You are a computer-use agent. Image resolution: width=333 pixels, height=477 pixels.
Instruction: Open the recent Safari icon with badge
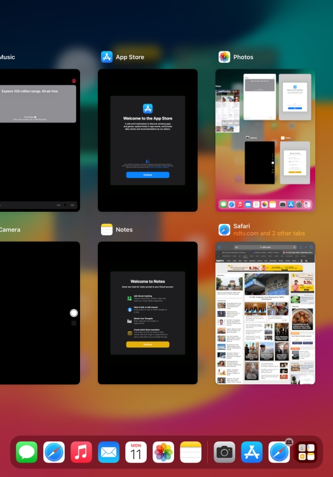point(279,452)
